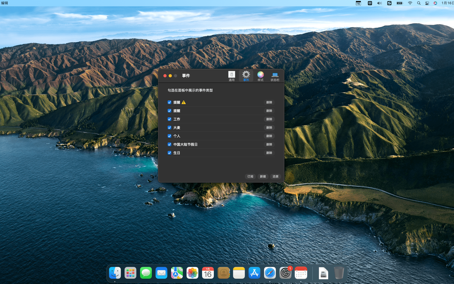Open Mail from the Dock
Screen dimensions: 454x284
tap(161, 273)
